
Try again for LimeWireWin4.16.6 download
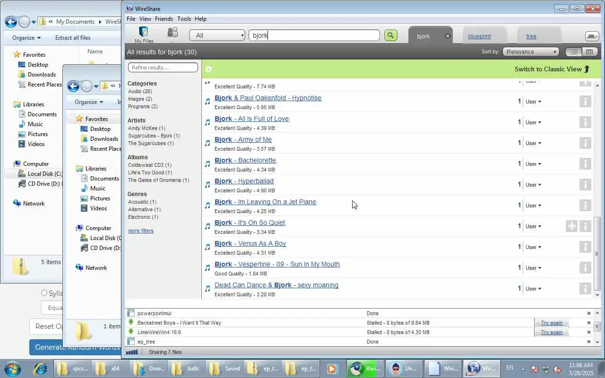pos(552,332)
